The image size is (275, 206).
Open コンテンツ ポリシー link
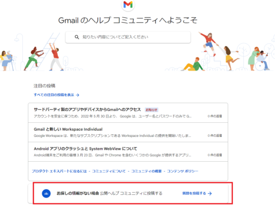click(183, 171)
